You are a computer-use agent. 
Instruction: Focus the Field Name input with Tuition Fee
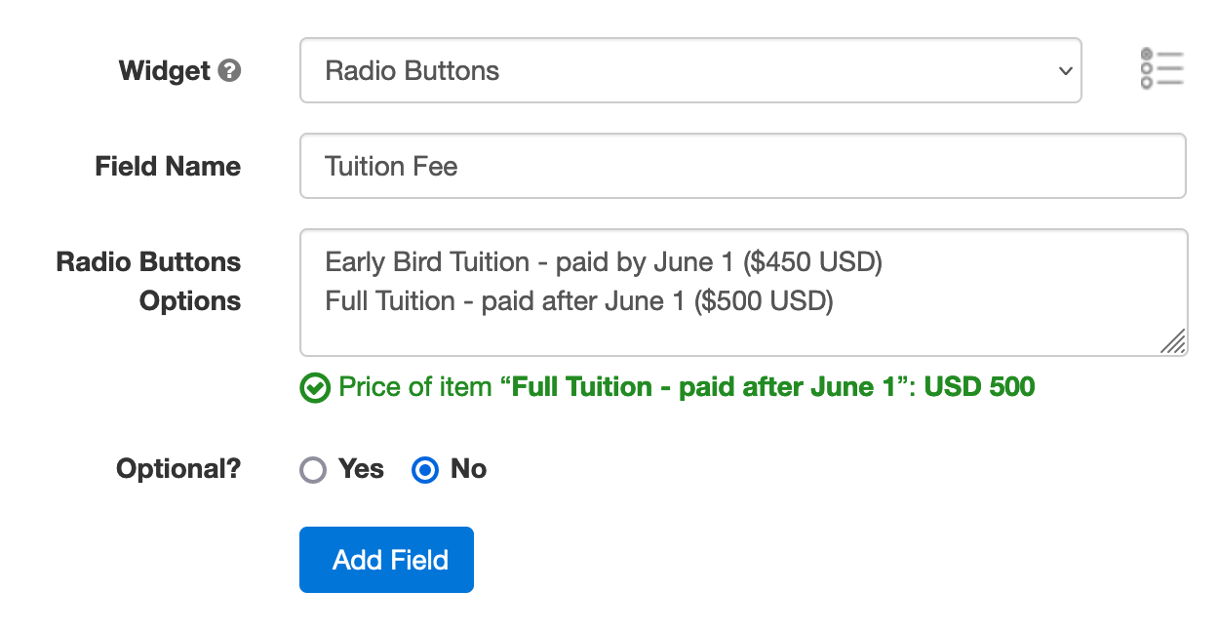coord(743,166)
